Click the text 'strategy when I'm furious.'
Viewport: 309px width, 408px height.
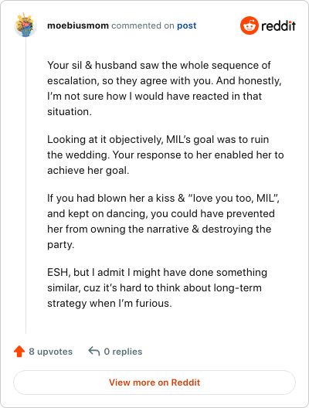point(110,304)
